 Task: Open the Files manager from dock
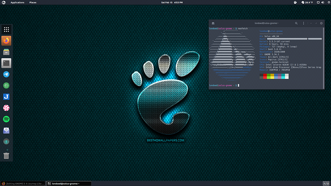6,52
